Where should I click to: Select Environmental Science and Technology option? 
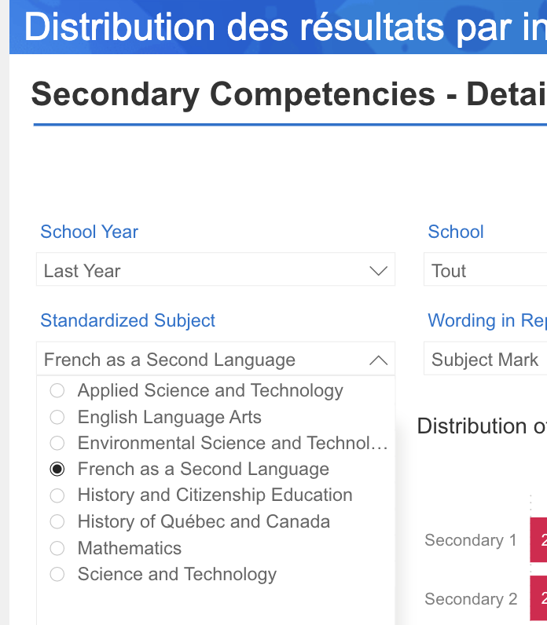tap(57, 443)
